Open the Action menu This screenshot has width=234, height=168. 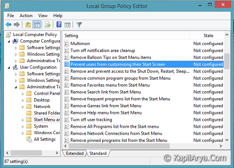[26, 15]
